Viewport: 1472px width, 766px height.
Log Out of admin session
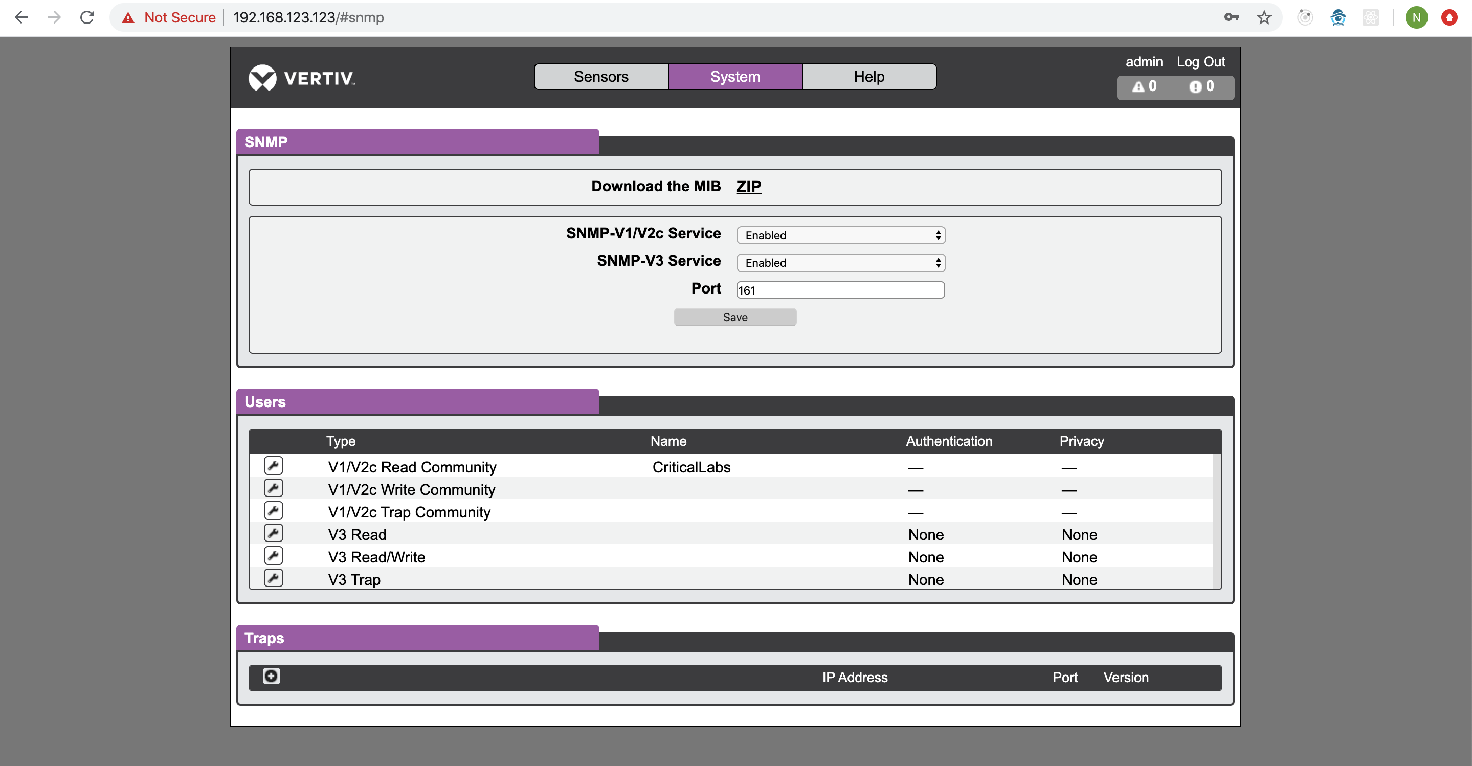[x=1200, y=62]
